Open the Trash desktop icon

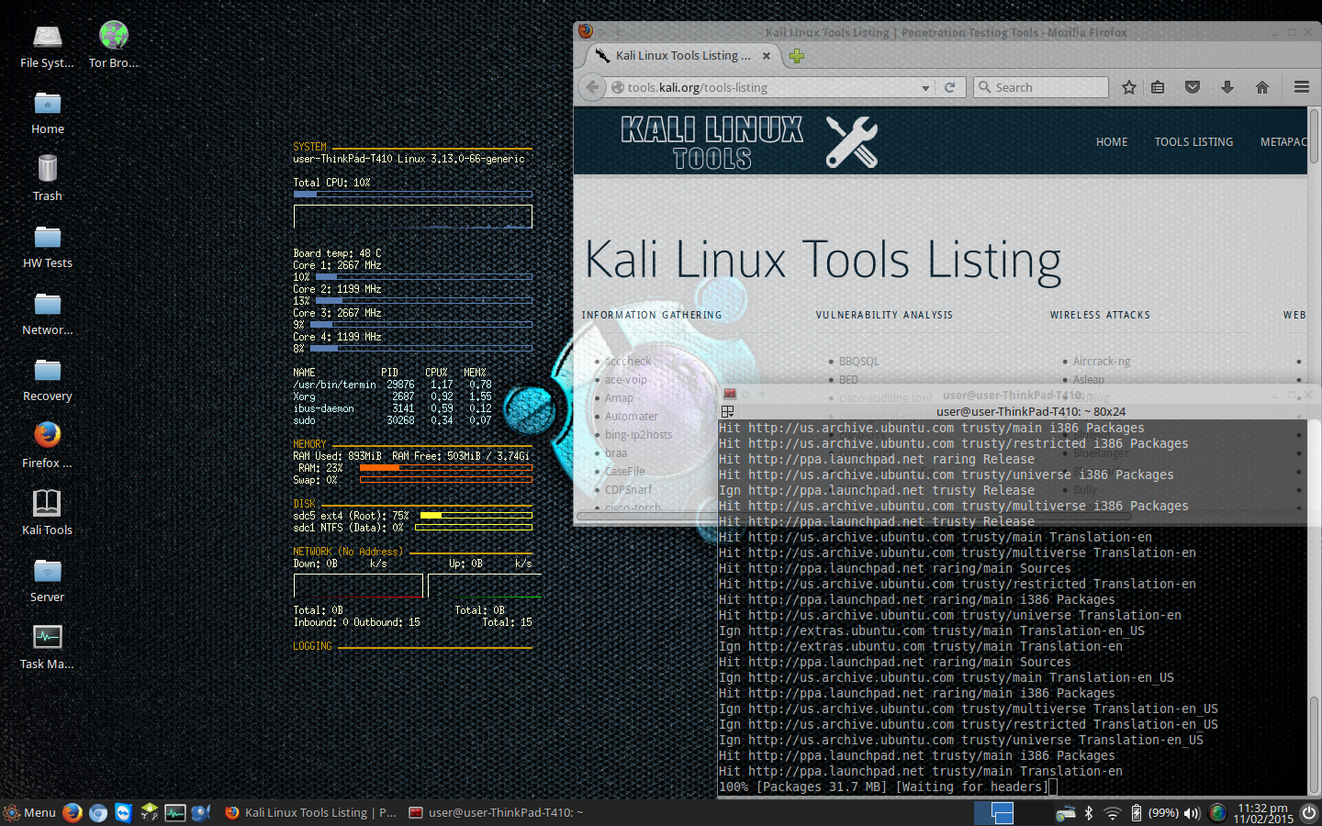click(47, 178)
